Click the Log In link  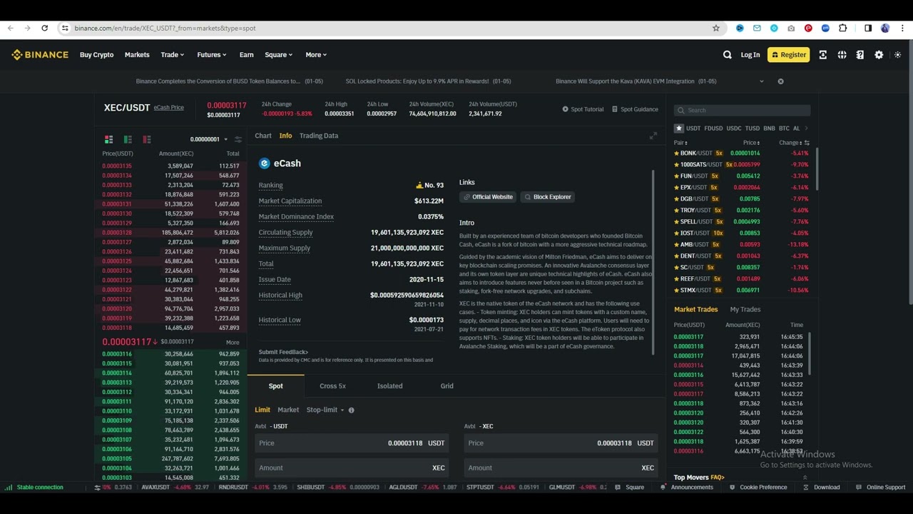click(750, 55)
